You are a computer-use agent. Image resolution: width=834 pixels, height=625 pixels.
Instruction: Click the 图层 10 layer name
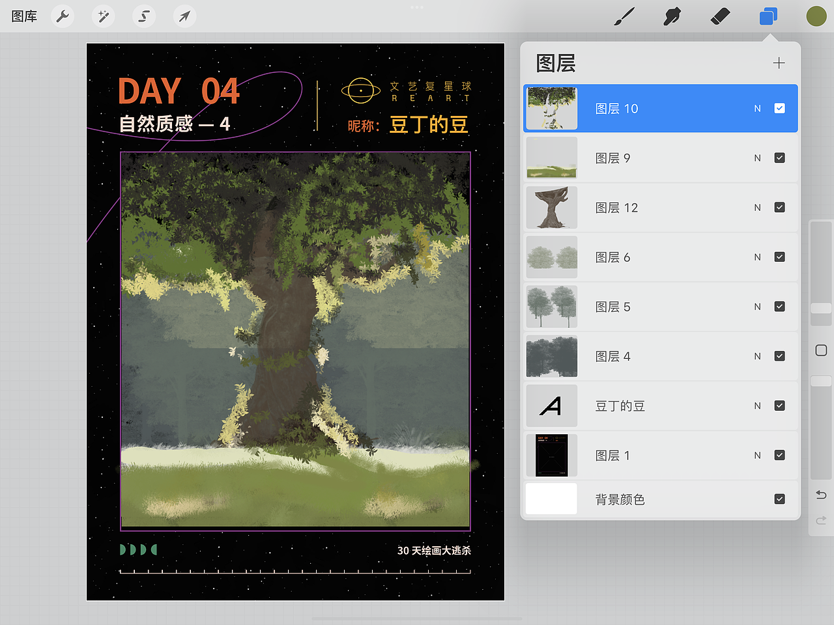[616, 109]
